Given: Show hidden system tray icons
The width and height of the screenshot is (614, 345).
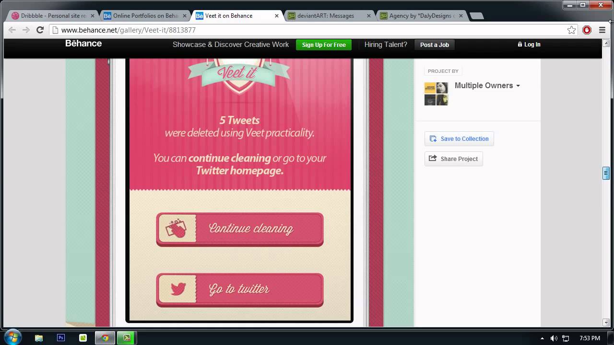Looking at the screenshot, I should point(543,338).
